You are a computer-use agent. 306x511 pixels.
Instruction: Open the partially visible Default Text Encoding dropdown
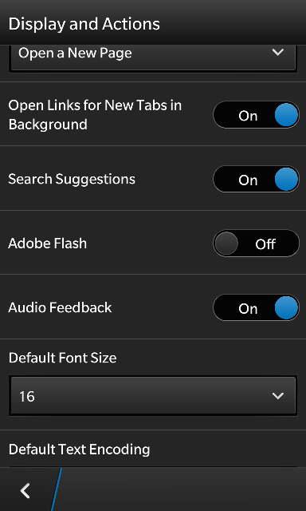point(153,467)
